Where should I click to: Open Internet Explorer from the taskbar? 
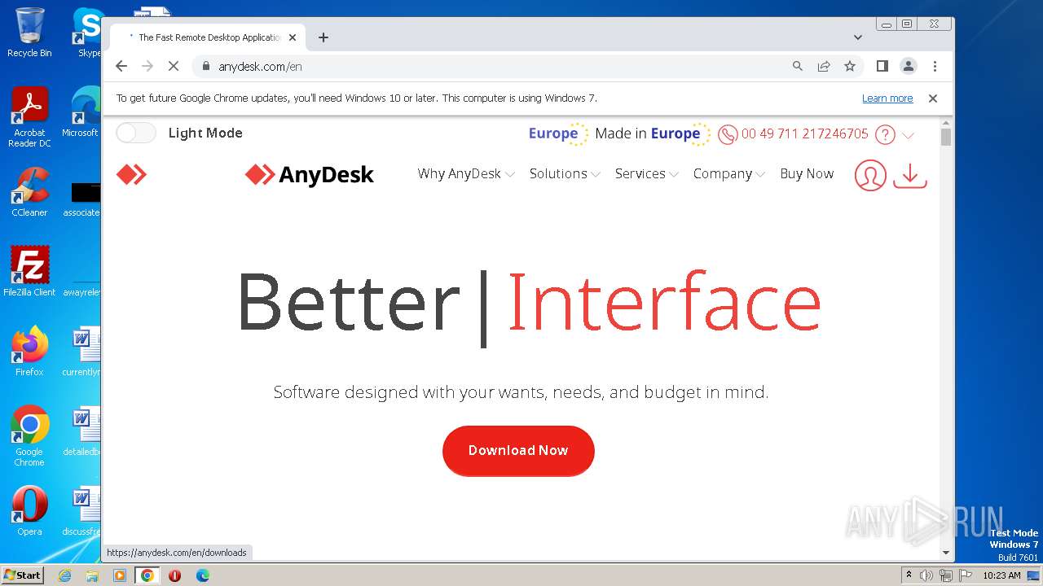coord(64,575)
